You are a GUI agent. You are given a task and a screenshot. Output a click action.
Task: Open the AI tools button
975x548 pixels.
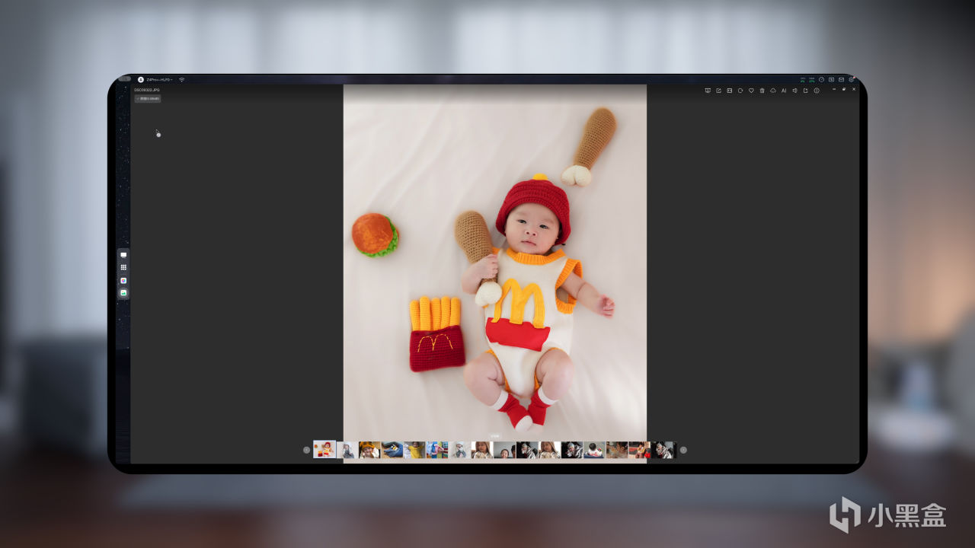784,91
